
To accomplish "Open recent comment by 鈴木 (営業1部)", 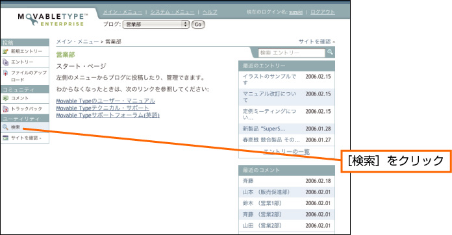I will click(262, 203).
